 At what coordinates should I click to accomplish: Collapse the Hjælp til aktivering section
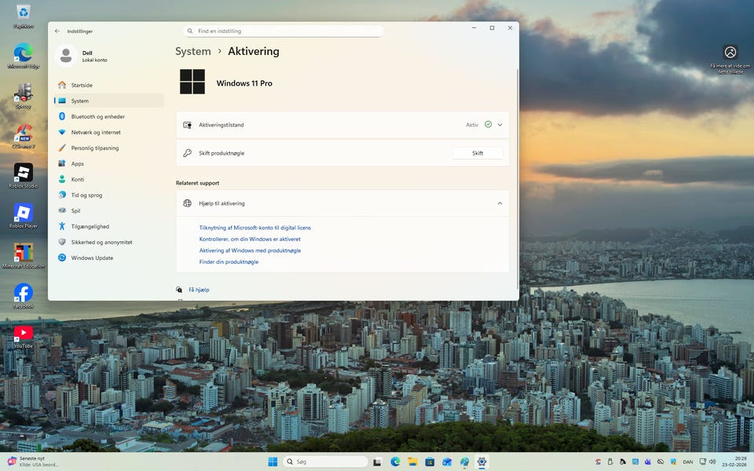[500, 203]
